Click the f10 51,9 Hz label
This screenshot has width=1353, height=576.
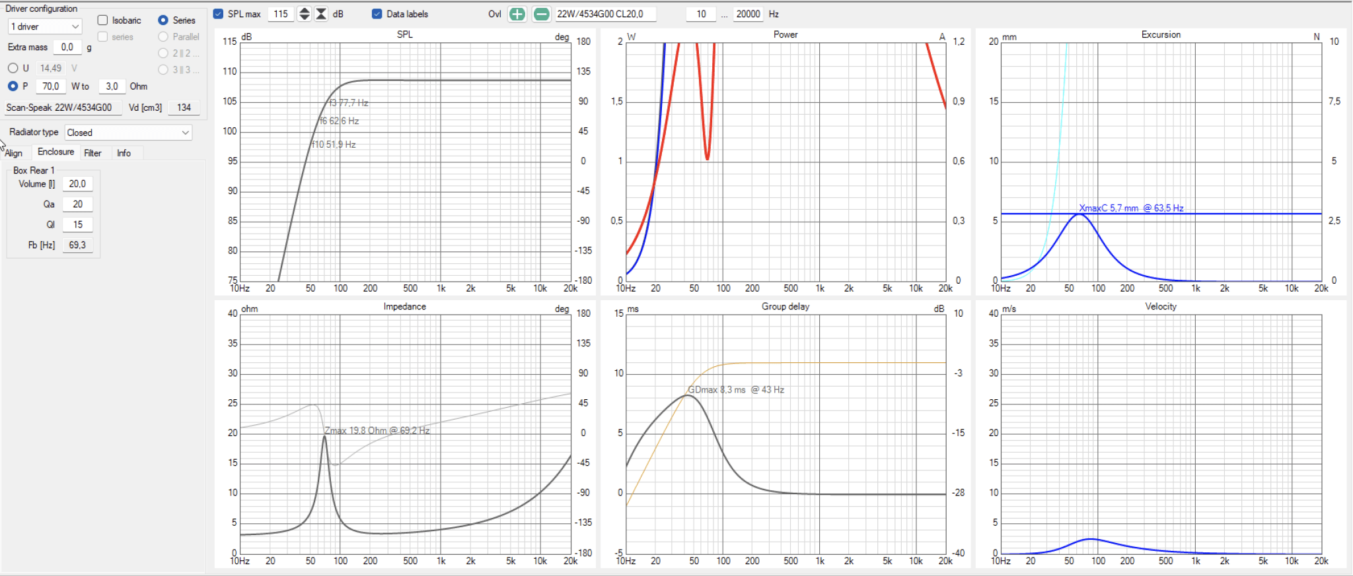click(x=334, y=144)
